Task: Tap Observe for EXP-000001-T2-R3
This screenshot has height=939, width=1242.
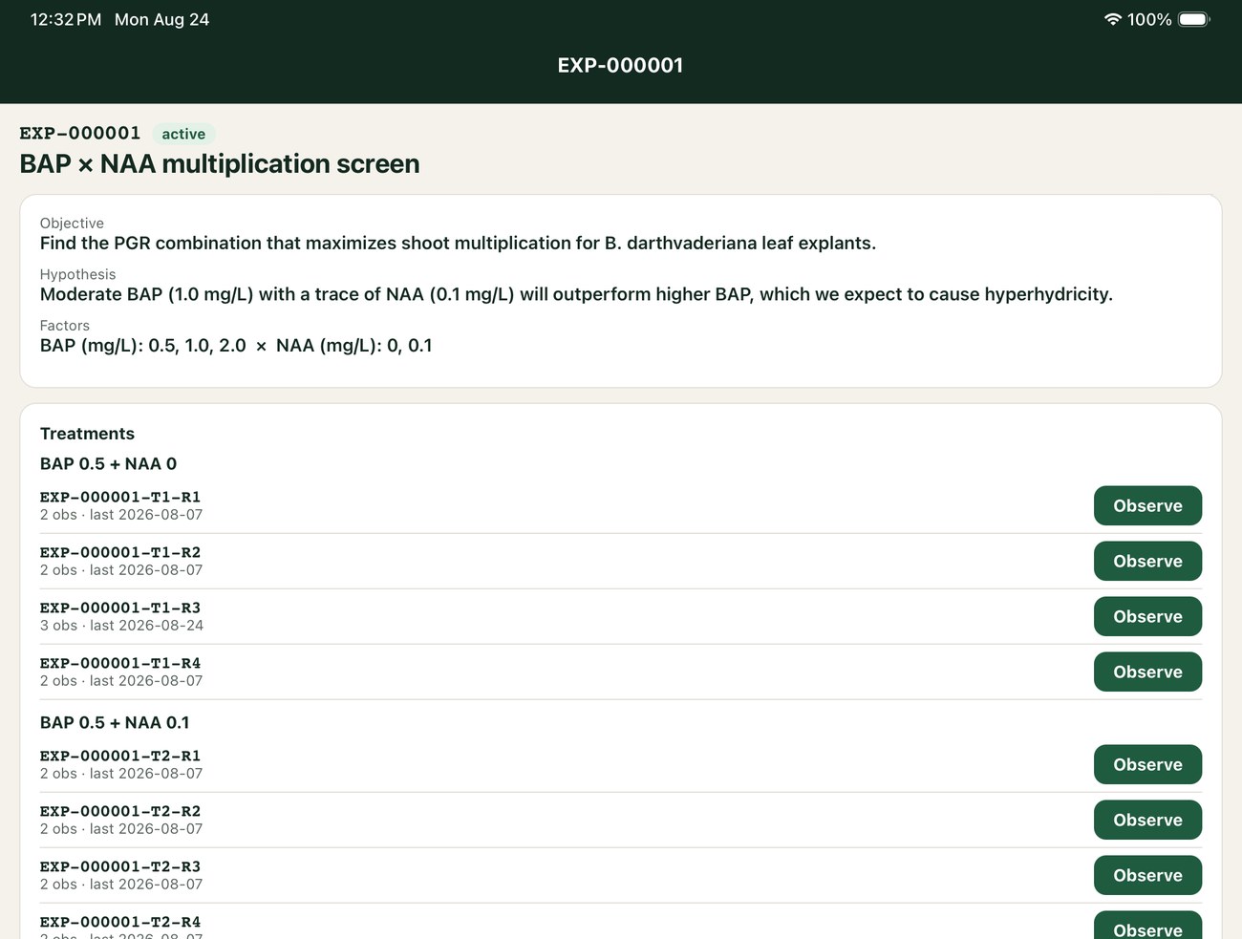Action: [x=1147, y=875]
